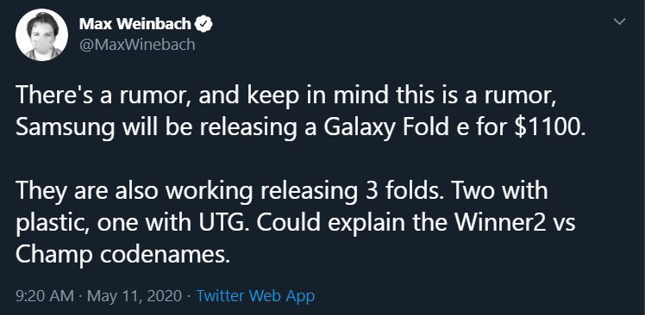Click the $1100 price in the tweet

click(547, 127)
